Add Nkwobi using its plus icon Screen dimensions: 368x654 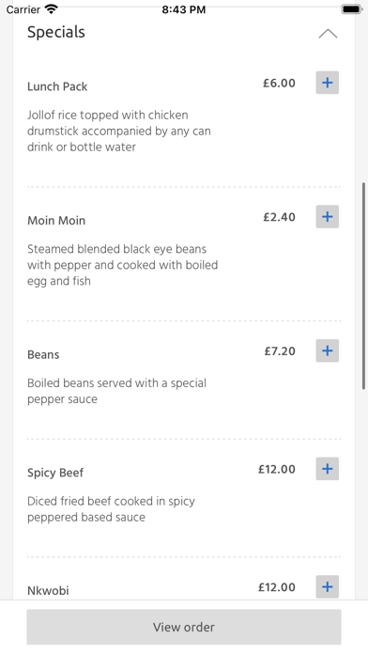pos(327,587)
